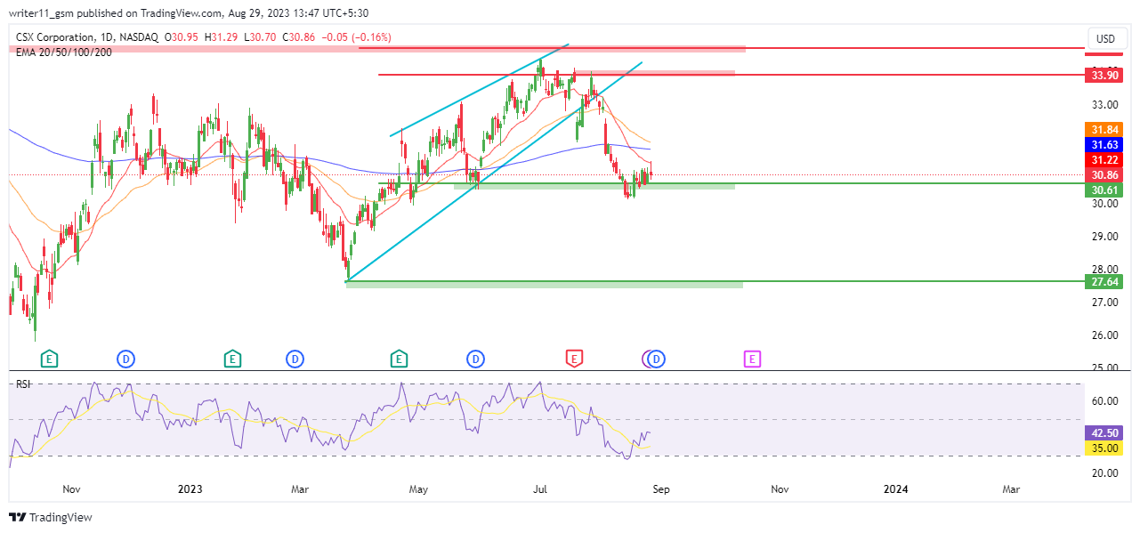This screenshot has height=533, width=1140.
Task: Click the green 27.64 support price label
Action: point(1104,281)
